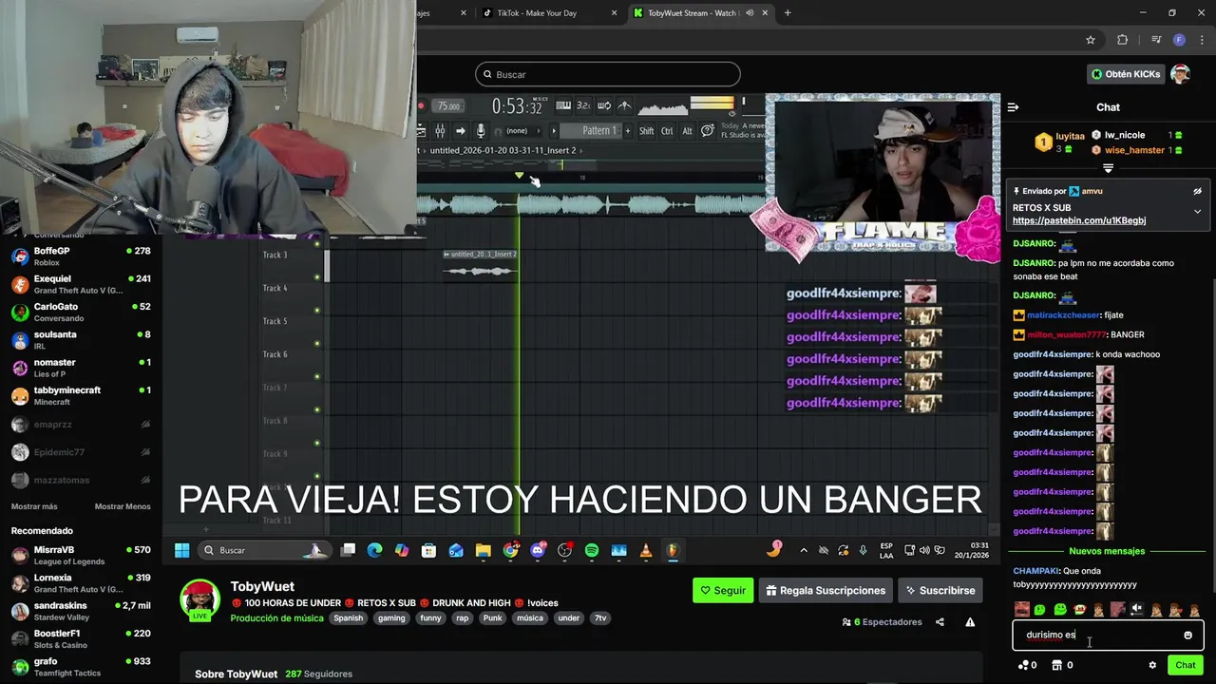Open recommended channel MisrraVB

click(81, 555)
